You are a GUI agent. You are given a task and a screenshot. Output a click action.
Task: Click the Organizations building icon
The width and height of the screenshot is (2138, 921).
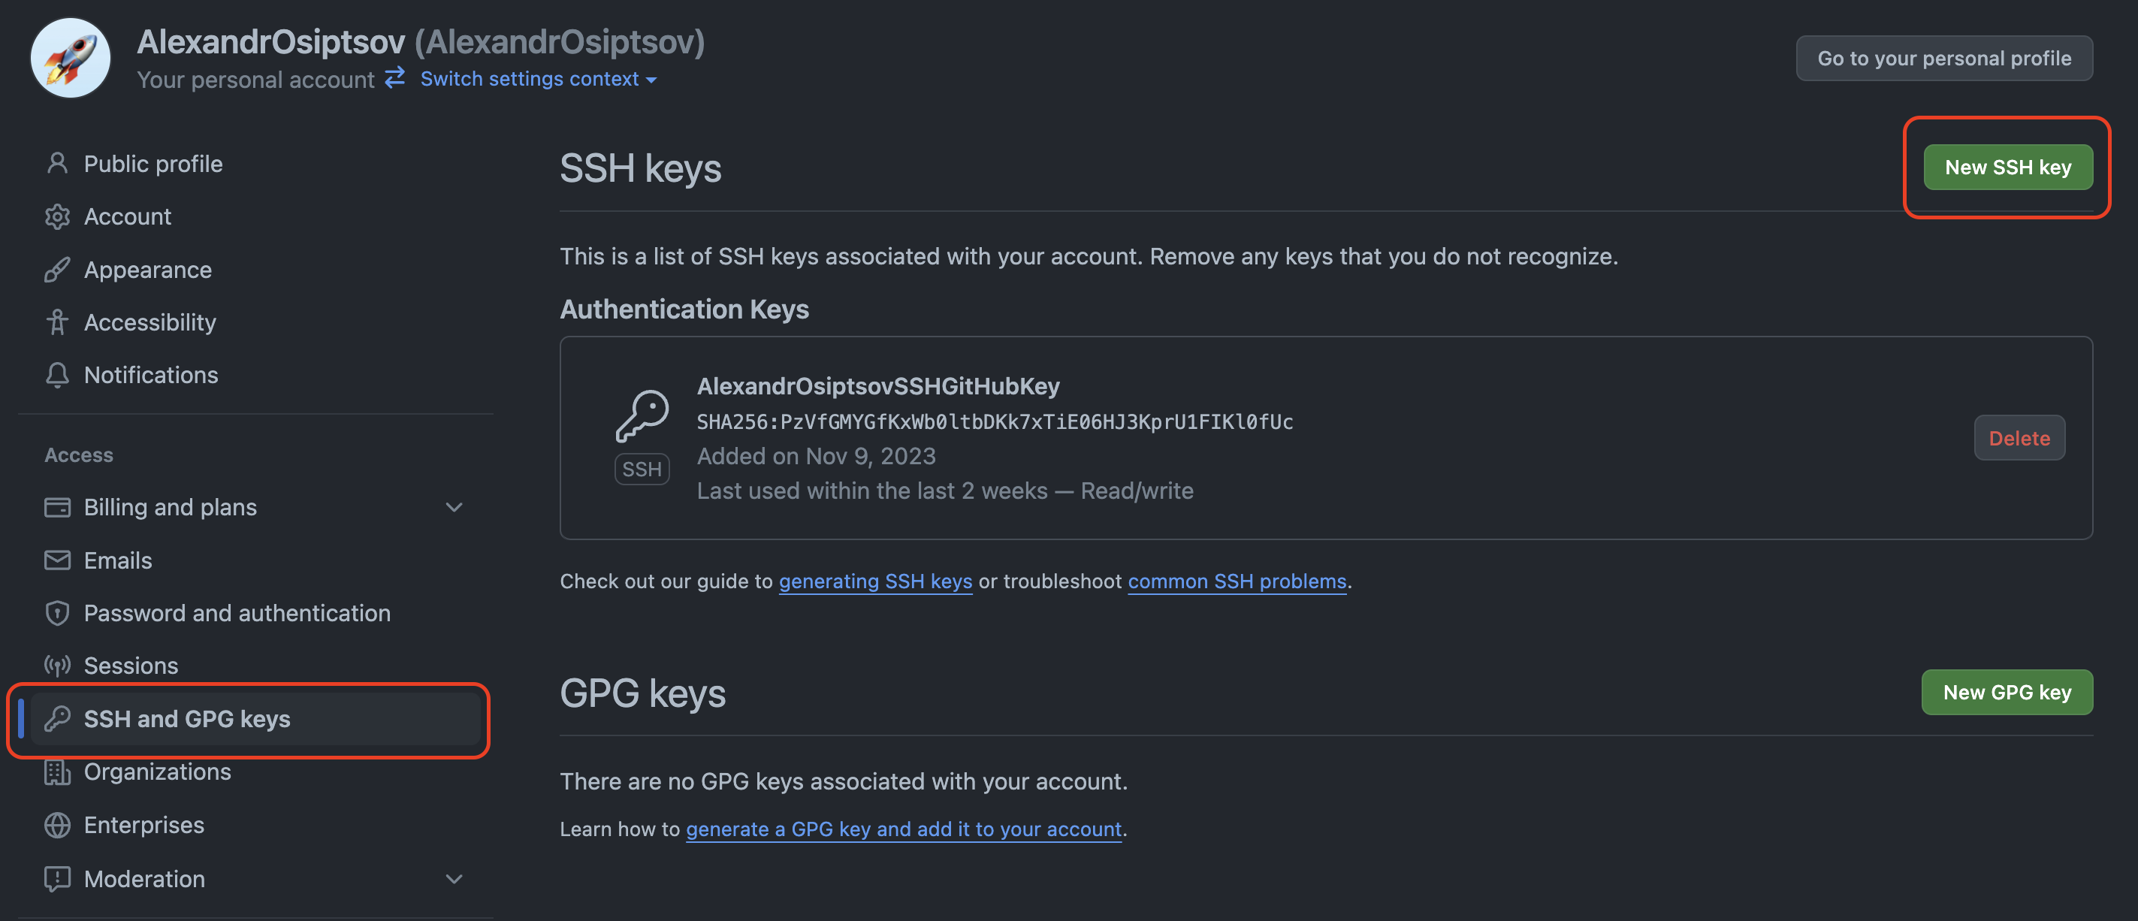(57, 772)
